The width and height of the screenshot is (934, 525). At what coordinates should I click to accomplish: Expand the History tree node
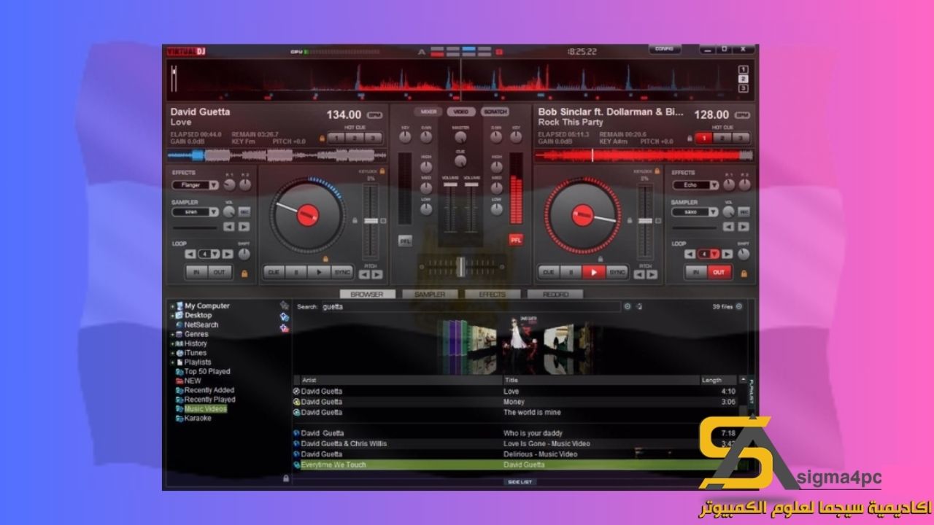pyautogui.click(x=173, y=343)
